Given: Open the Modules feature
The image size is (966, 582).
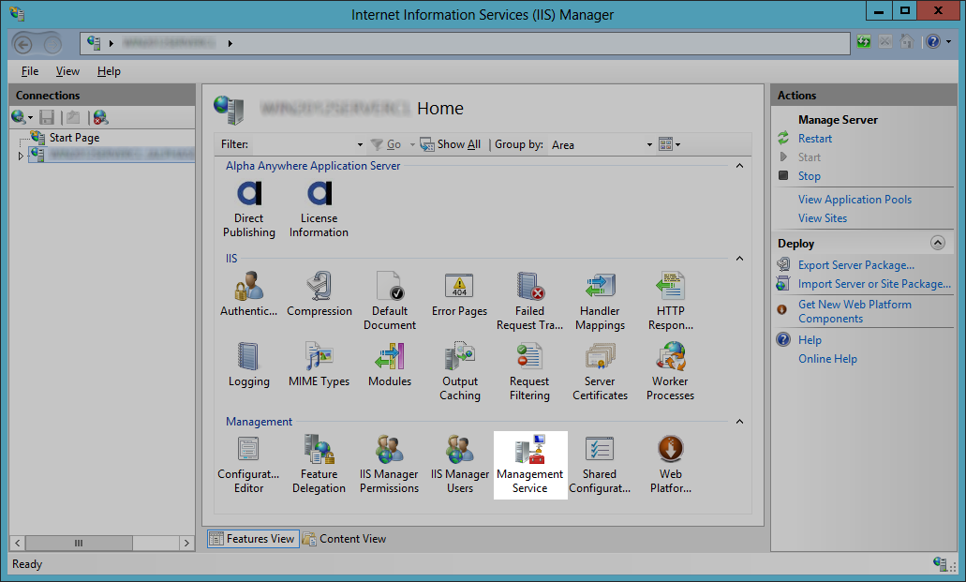Looking at the screenshot, I should click(390, 365).
